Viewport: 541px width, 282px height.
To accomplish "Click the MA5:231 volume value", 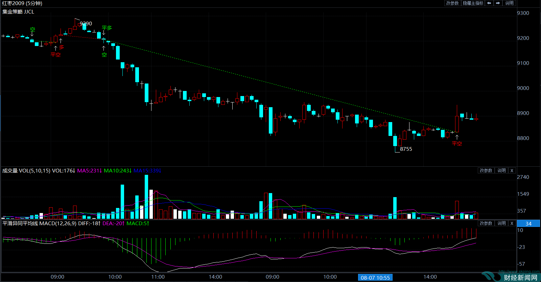I will pyautogui.click(x=90, y=171).
